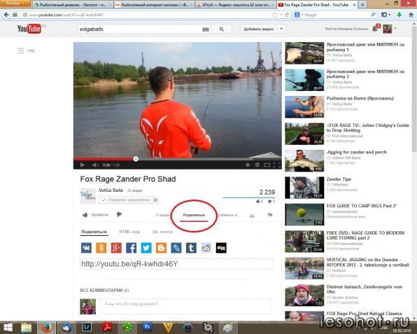
Task: Click the video progress bar scrubber
Action: tap(136, 159)
